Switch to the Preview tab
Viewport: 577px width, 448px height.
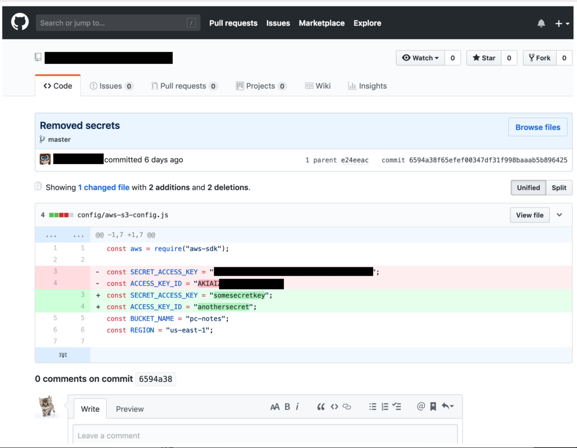(x=130, y=409)
